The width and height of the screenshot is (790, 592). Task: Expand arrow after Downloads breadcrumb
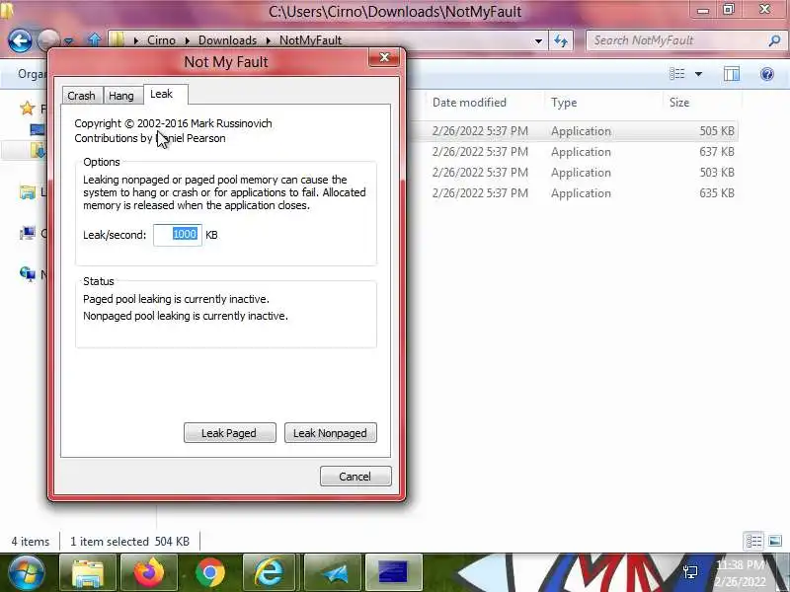pyautogui.click(x=268, y=40)
